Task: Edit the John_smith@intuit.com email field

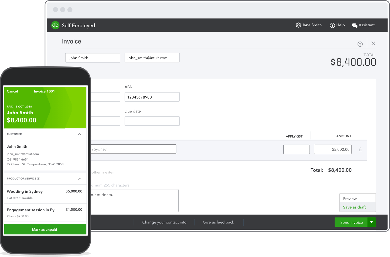Action: click(152, 58)
